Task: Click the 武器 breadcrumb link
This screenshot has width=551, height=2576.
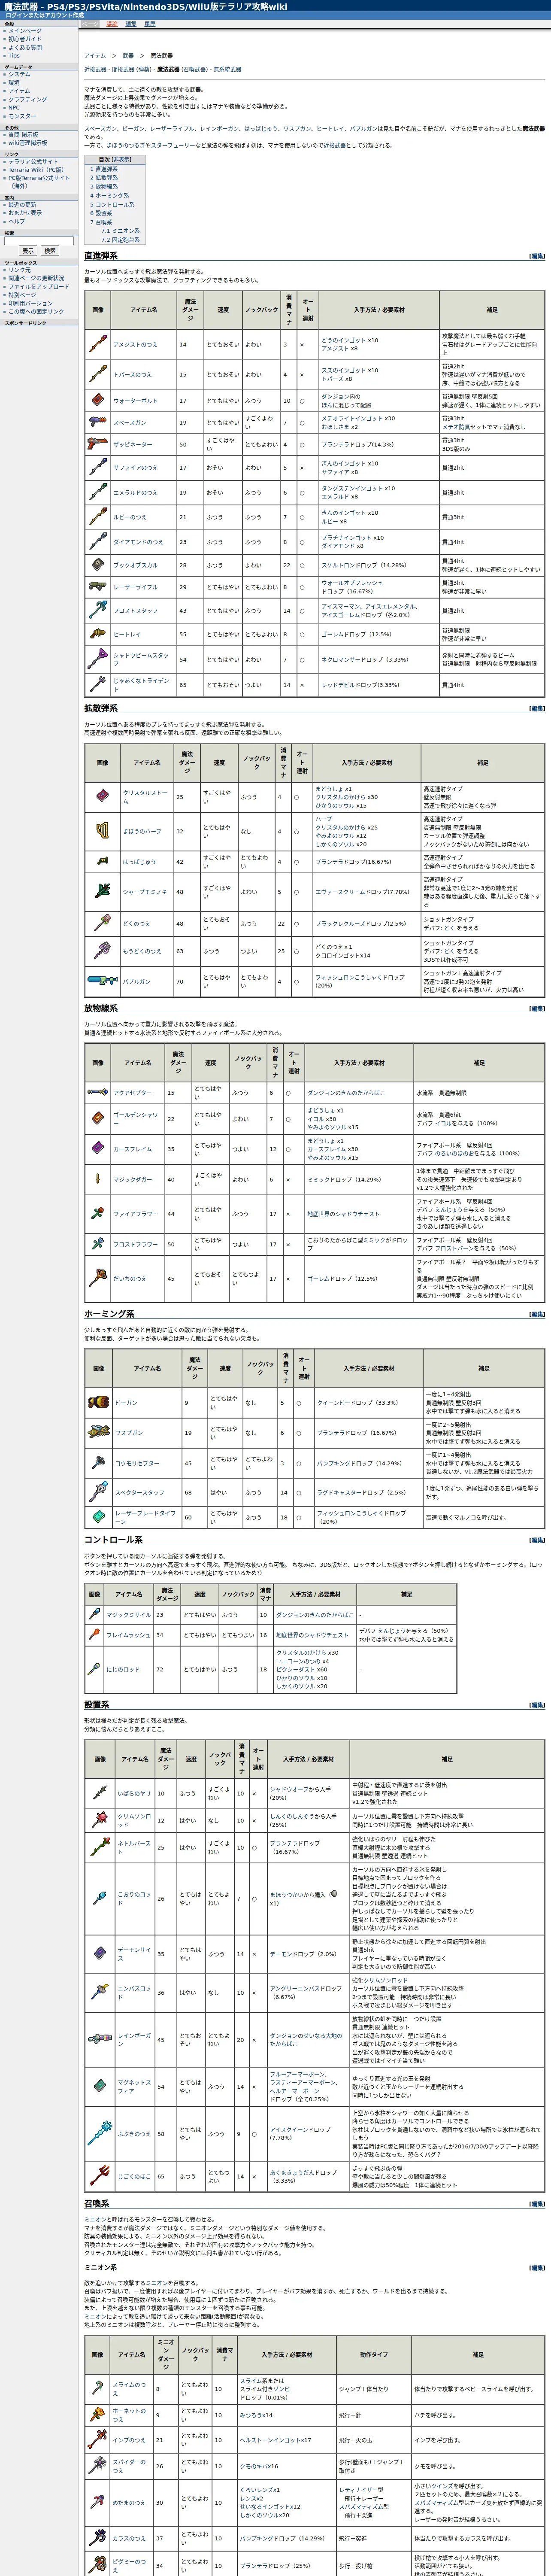Action: [x=128, y=56]
